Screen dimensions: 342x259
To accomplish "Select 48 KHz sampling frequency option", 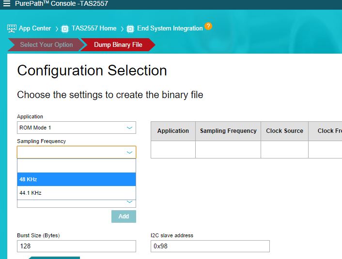I will tap(77, 179).
